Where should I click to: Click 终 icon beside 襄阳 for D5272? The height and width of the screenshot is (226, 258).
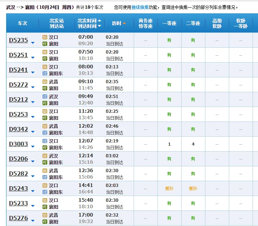[45, 88]
